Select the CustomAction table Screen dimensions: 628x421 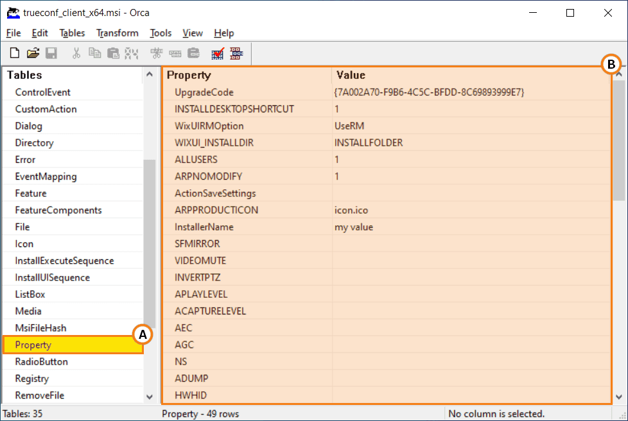(x=73, y=109)
